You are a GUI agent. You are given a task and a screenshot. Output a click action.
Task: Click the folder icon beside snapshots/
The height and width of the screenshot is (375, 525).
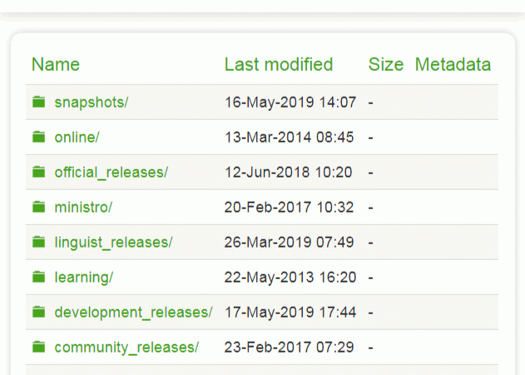pos(38,102)
